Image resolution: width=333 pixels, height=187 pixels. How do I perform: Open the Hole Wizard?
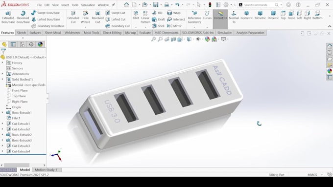(85, 17)
